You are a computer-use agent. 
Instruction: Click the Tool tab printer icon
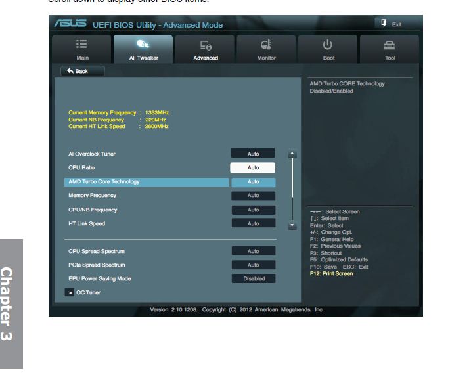click(390, 45)
